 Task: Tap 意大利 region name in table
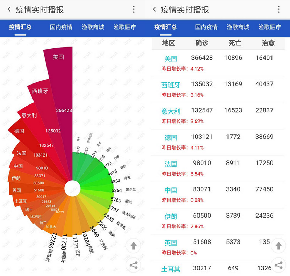[x=171, y=111]
